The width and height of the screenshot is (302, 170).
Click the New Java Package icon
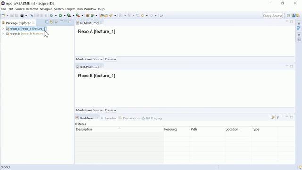pos(88,16)
